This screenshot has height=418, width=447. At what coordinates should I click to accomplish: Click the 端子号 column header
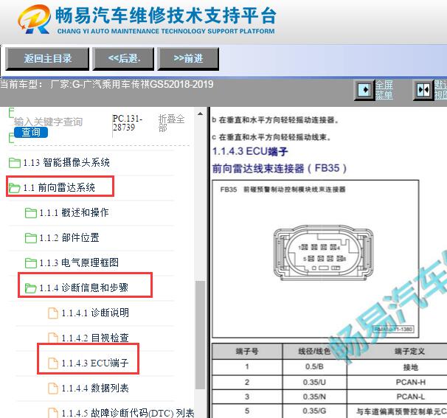pyautogui.click(x=247, y=351)
